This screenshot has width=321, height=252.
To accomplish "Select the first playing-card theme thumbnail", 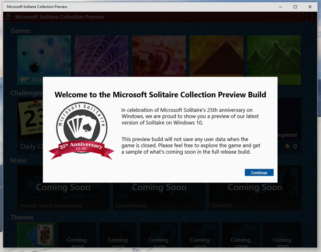I will click(x=36, y=235).
